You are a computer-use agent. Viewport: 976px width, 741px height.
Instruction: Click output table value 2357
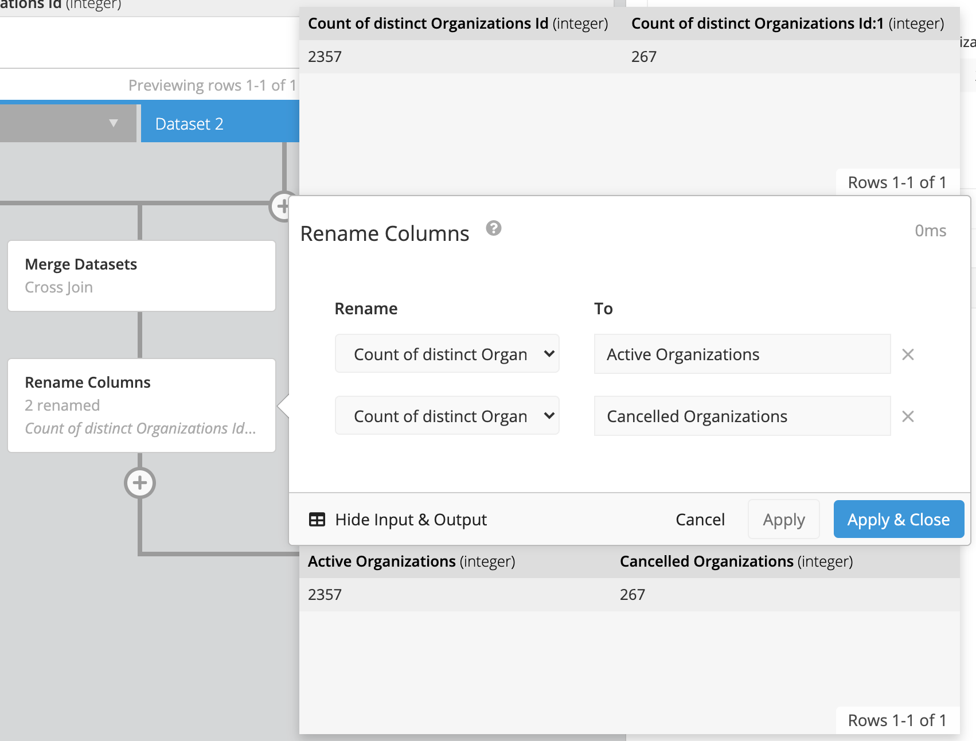coord(325,595)
